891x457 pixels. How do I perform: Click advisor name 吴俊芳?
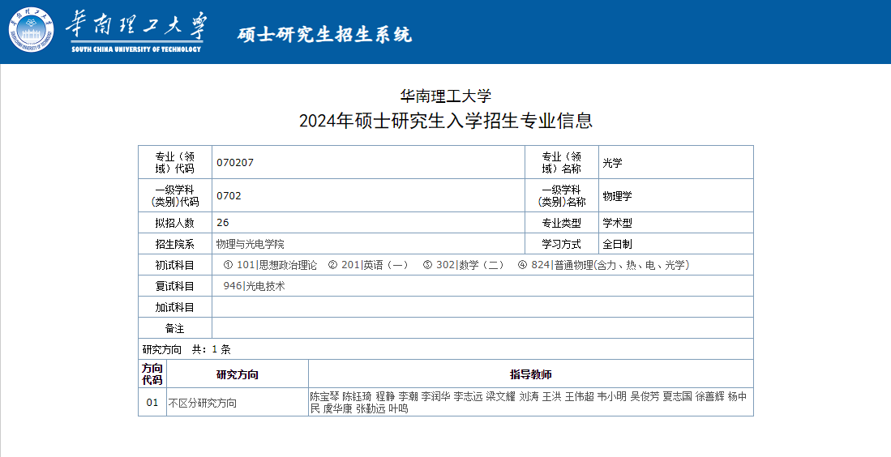coord(645,396)
